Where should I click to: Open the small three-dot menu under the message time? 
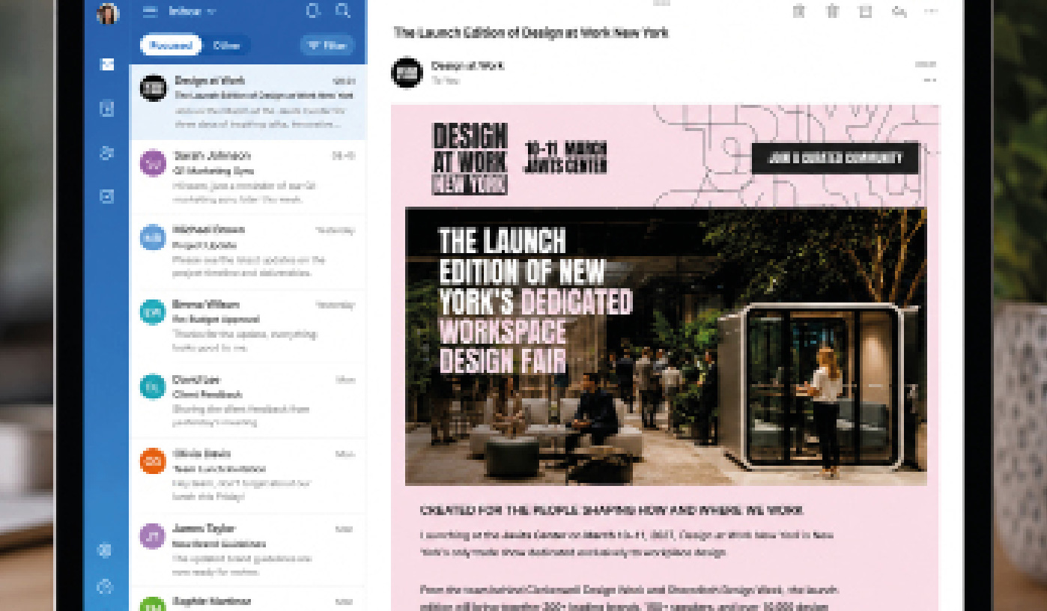pyautogui.click(x=930, y=80)
